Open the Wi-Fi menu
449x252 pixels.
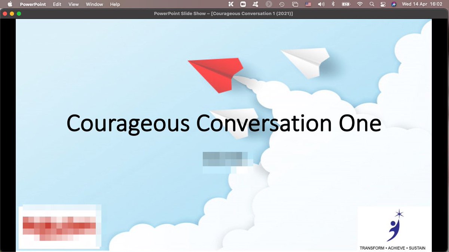(360, 4)
